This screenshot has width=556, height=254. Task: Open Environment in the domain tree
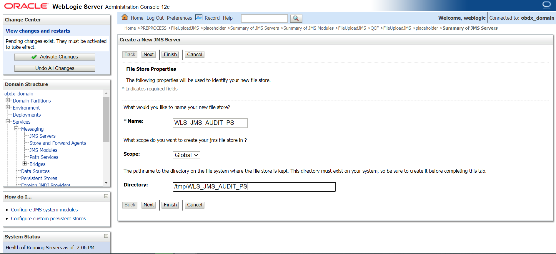click(26, 108)
